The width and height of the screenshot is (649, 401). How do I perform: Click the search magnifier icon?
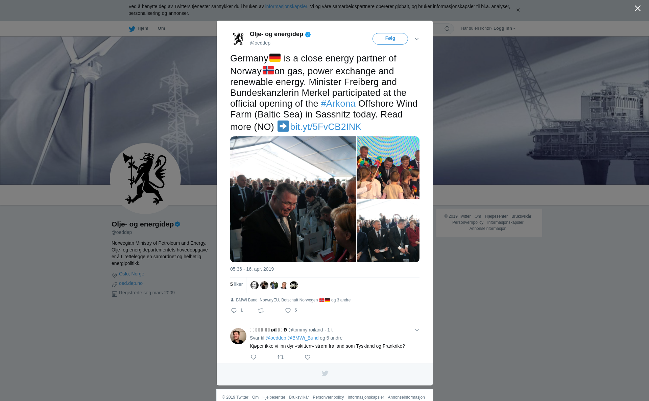pyautogui.click(x=447, y=29)
